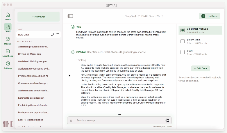The height and width of the screenshot is (133, 227).
Task: Delete New Chat with trash icon
Action: (x=58, y=35)
